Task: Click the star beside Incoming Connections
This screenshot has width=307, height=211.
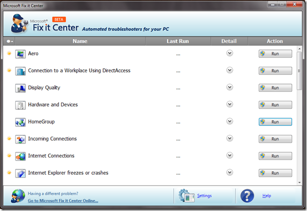Action: point(9,139)
